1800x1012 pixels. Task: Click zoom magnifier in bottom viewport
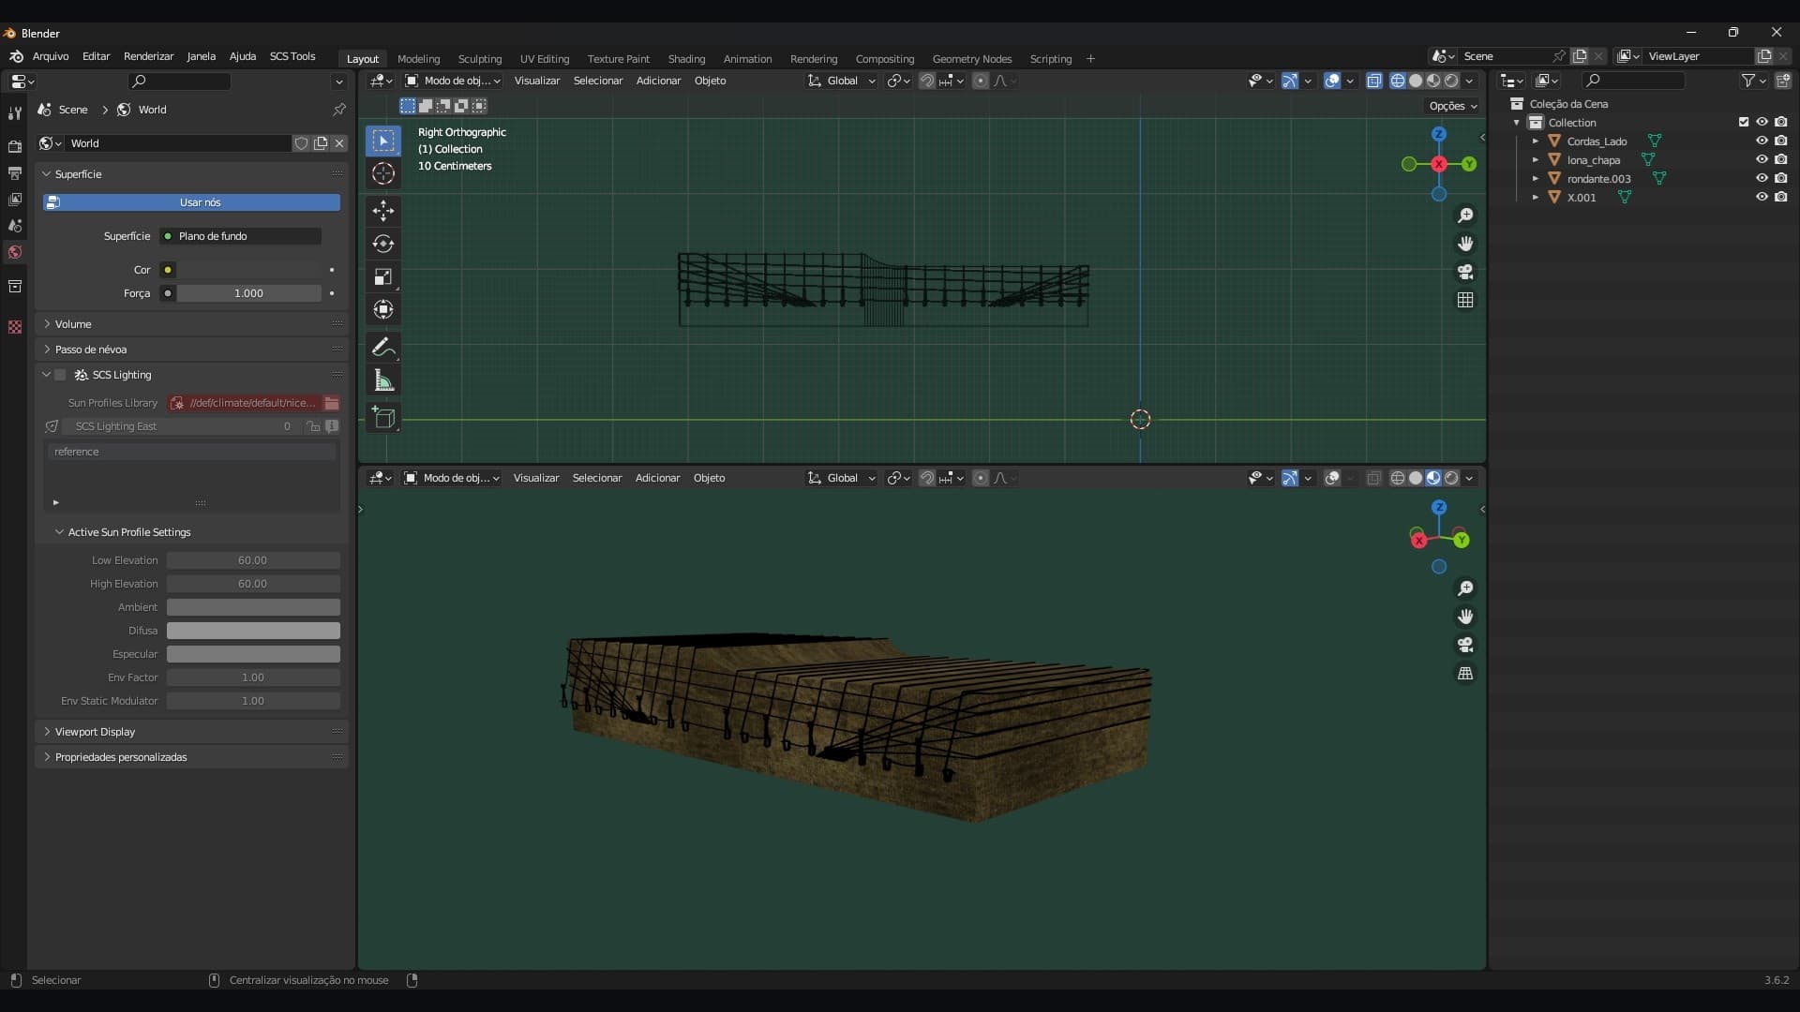tap(1465, 588)
